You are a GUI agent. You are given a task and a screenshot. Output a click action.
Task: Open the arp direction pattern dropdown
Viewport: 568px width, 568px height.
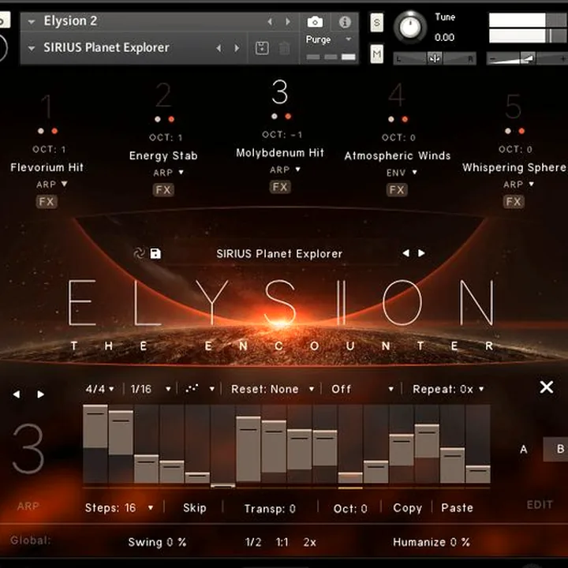(200, 389)
